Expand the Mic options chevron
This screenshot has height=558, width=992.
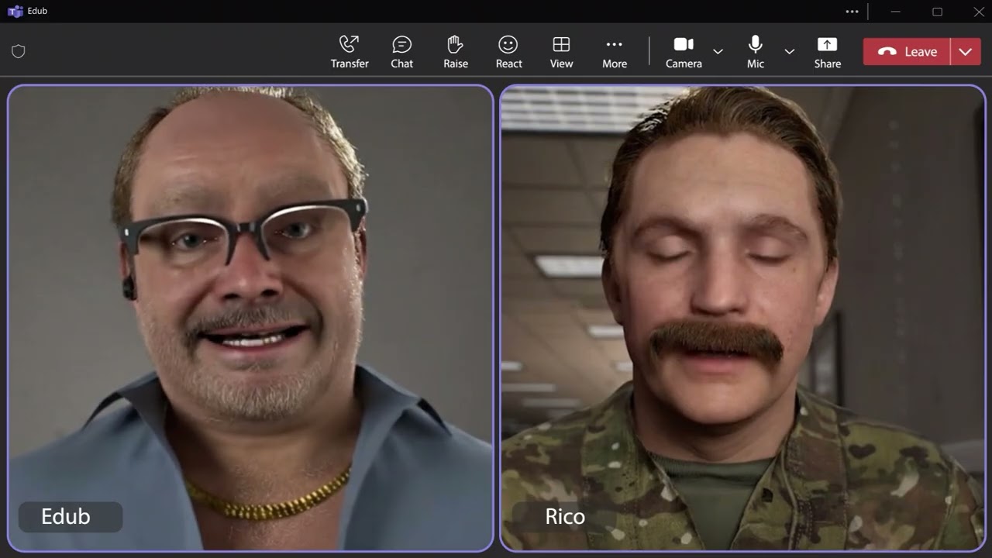click(x=789, y=52)
